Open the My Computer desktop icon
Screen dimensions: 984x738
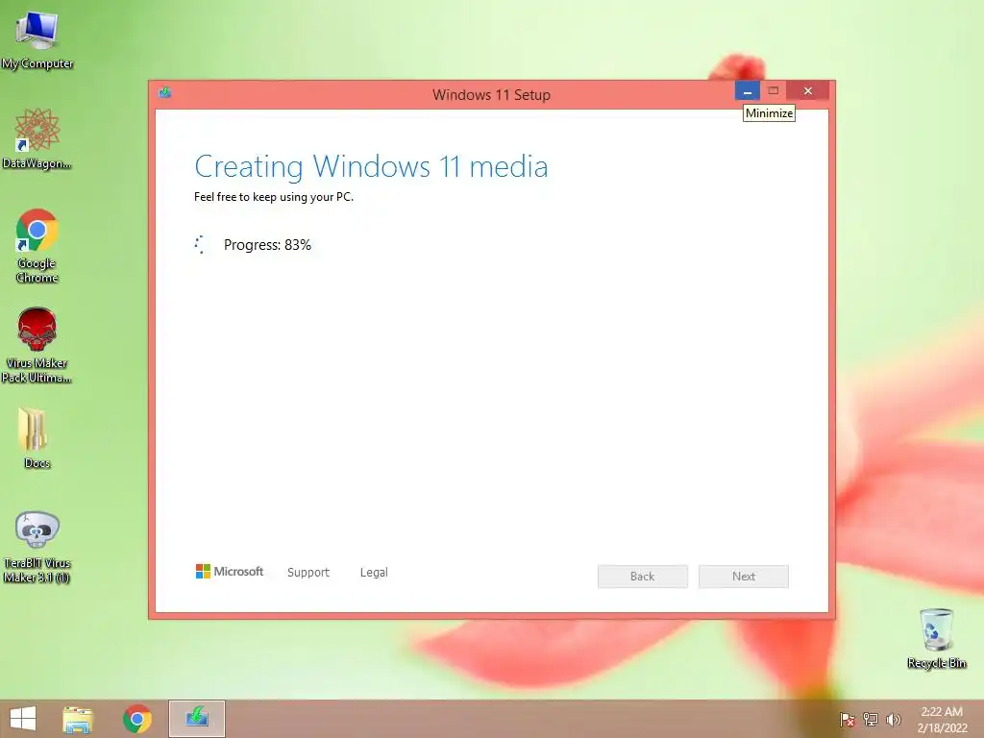[37, 38]
